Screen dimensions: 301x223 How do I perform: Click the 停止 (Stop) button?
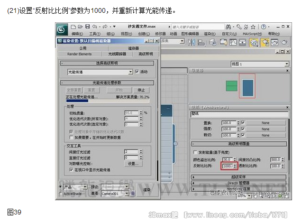click(x=141, y=90)
